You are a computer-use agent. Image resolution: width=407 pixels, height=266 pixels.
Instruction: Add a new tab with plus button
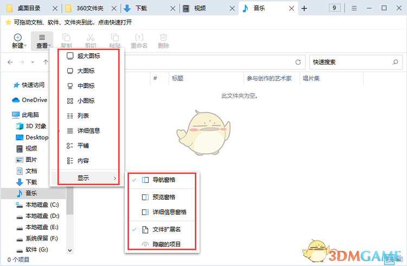pos(304,9)
